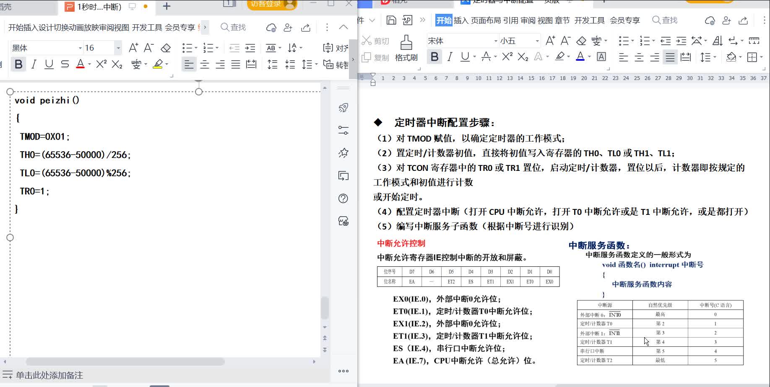The width and height of the screenshot is (770, 387).
Task: Center align text in presentation toolbar
Action: click(x=205, y=64)
